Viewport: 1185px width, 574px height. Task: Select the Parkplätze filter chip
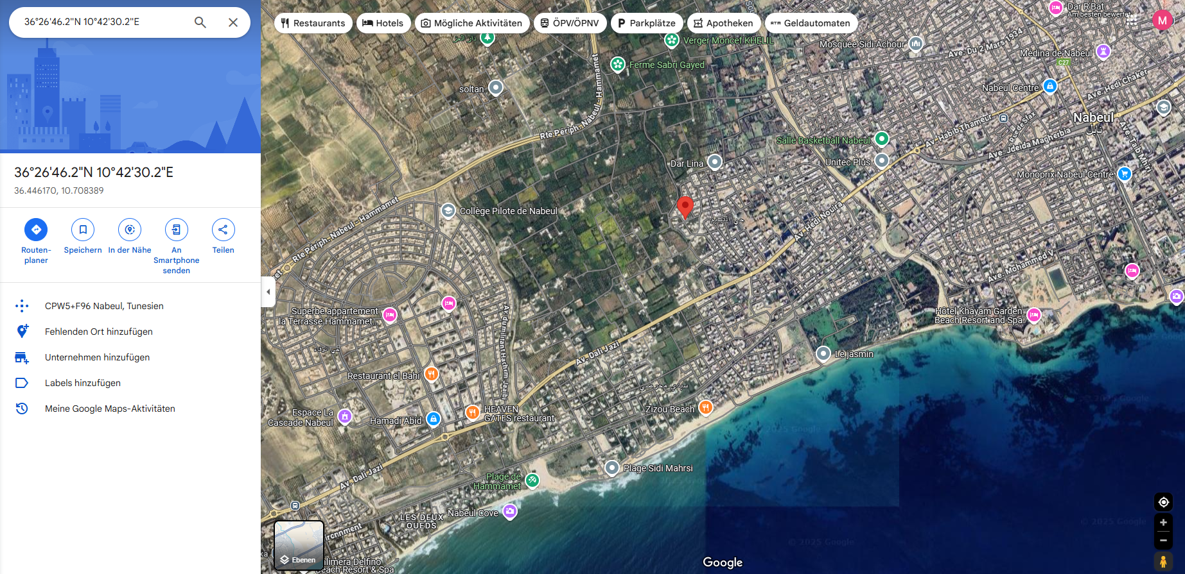click(646, 23)
